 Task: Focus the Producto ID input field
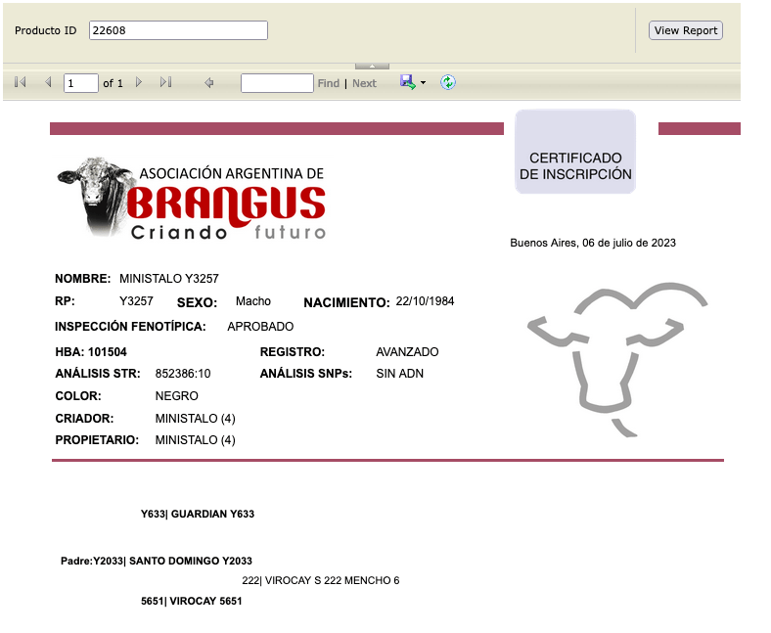[178, 30]
